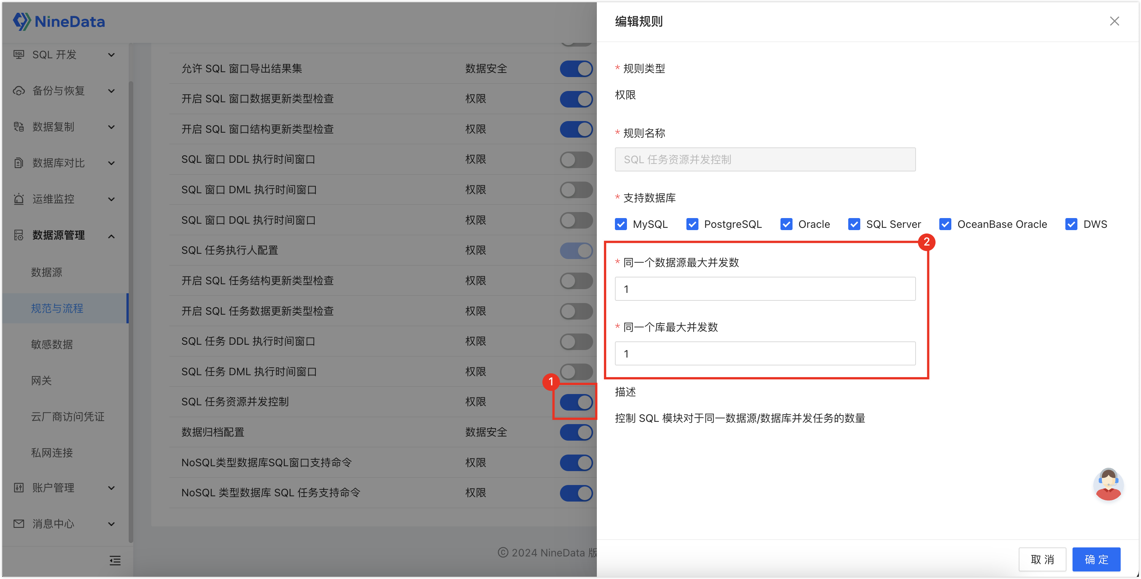Uncheck the MySQL checkbox
Image resolution: width=1141 pixels, height=579 pixels.
[621, 224]
